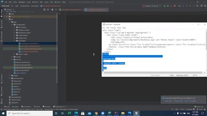Open the Refactor menu in IDE

35,2
